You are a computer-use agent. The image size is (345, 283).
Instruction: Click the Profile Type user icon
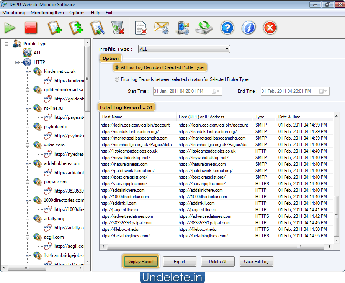(x=17, y=44)
